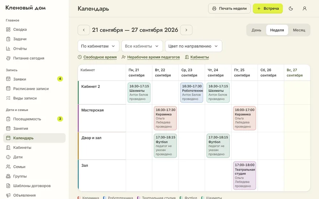Click the Печать недели button
Screen dimensions: 319x199
229,9
